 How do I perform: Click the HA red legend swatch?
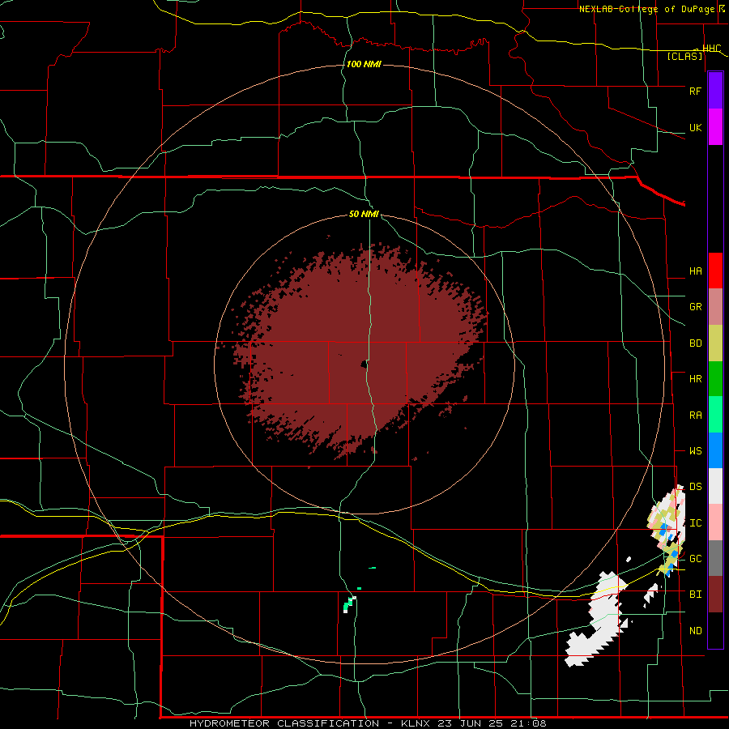pyautogui.click(x=715, y=271)
